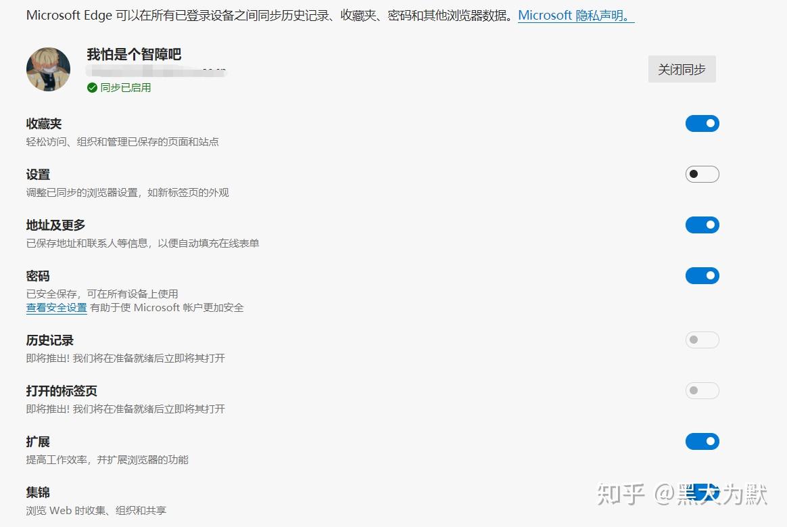Image resolution: width=787 pixels, height=527 pixels.
Task: Click the 设置 heading
Action: [x=38, y=175]
